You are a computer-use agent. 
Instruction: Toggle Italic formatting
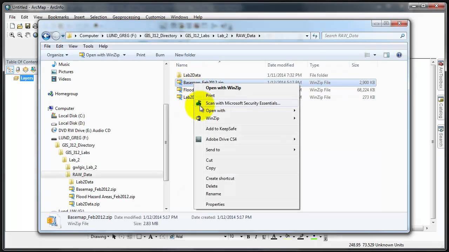click(256, 237)
